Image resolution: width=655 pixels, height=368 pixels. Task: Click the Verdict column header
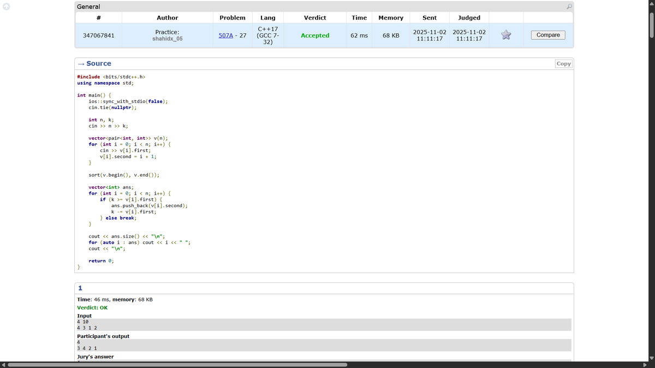pyautogui.click(x=315, y=18)
